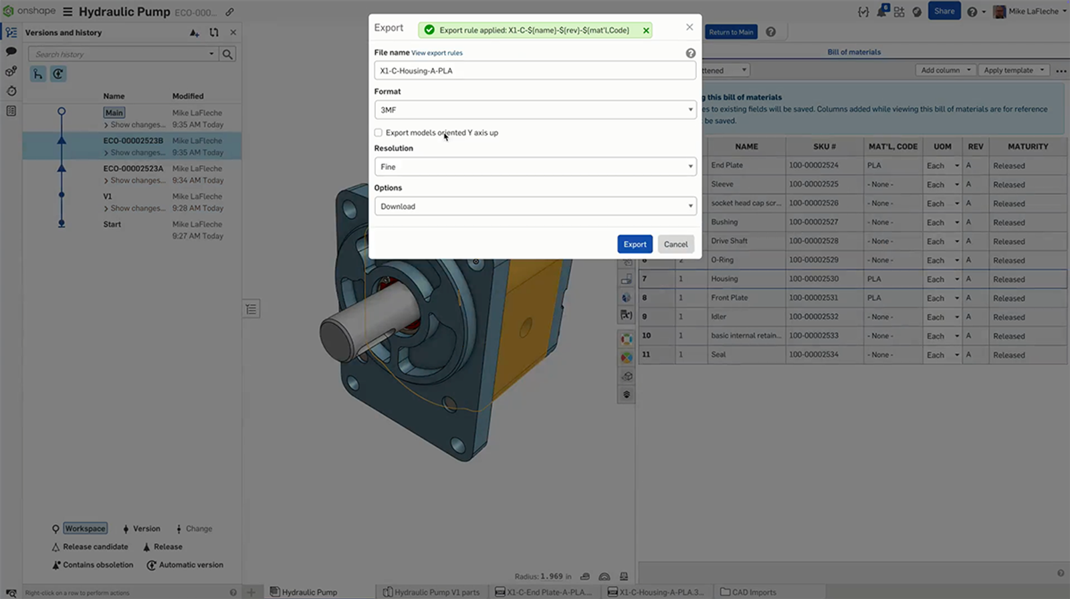This screenshot has height=599, width=1070.
Task: Click the Export button in dialog
Action: click(634, 244)
